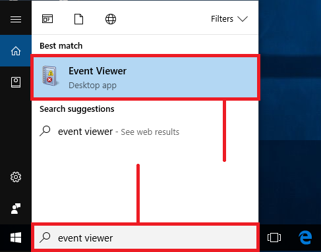Viewport: 321px width, 252px height.
Task: Open Task View on the taskbar
Action: [x=274, y=238]
